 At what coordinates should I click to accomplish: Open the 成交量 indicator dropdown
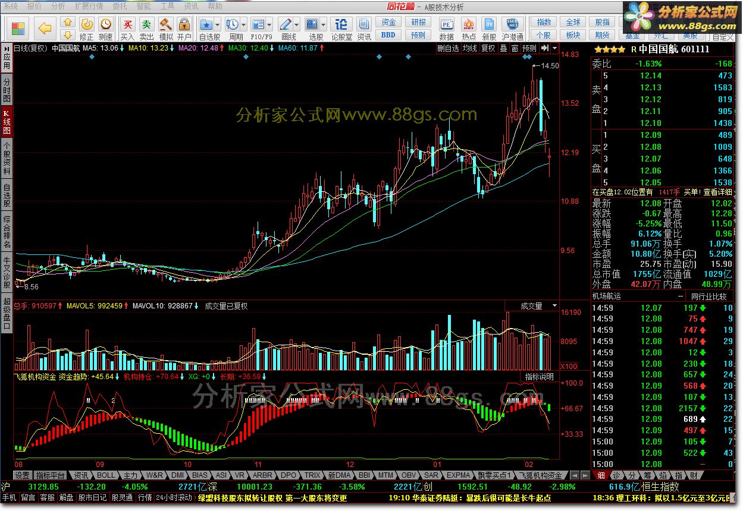pyautogui.click(x=554, y=305)
